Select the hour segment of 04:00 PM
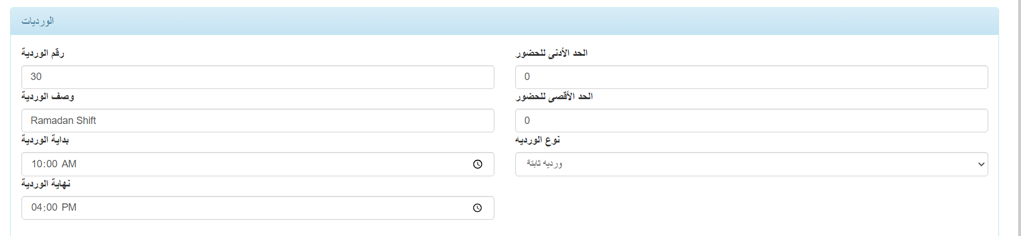Image resolution: width=1021 pixels, height=236 pixels. point(37,208)
